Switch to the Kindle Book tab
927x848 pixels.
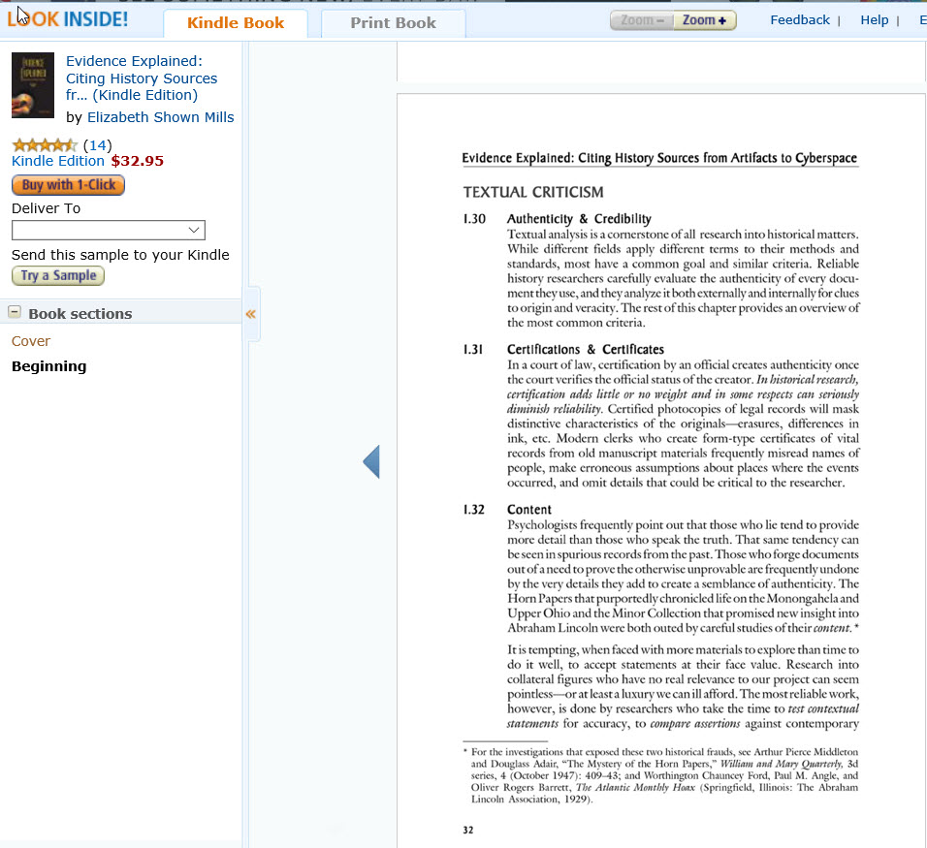236,23
